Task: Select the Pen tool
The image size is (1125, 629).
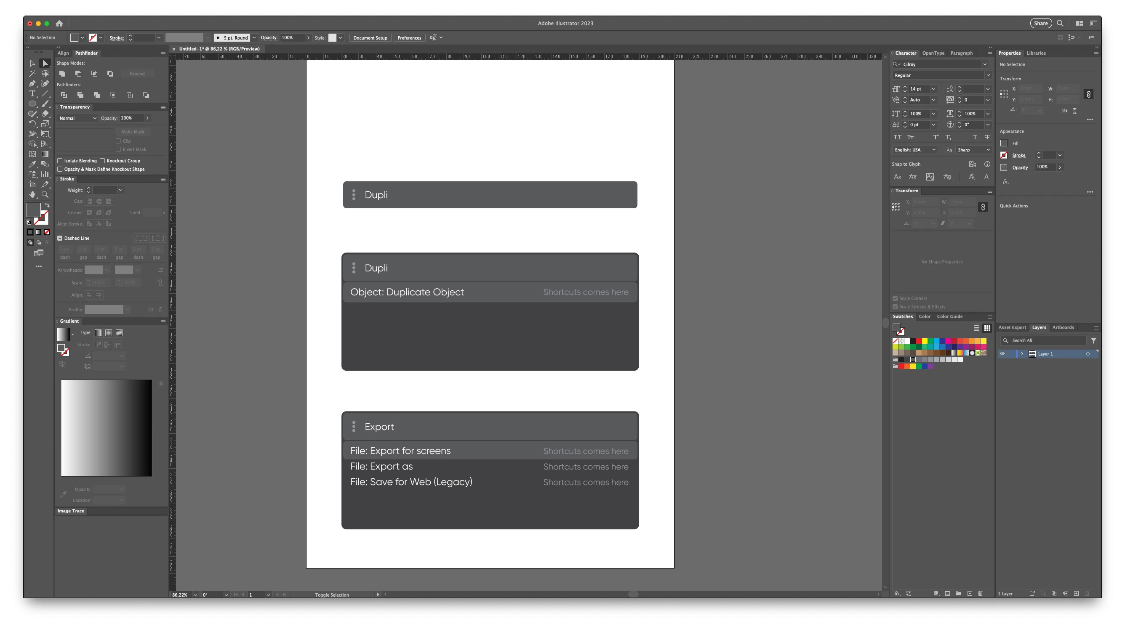Action: (x=32, y=83)
